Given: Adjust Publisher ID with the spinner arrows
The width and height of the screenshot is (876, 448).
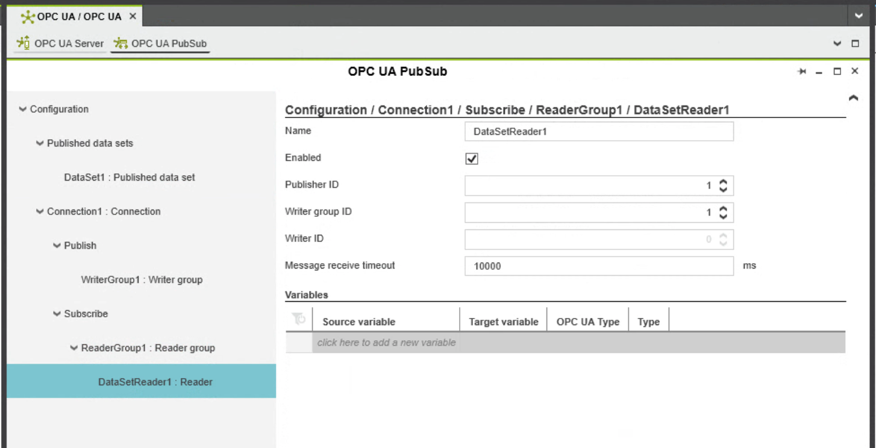Looking at the screenshot, I should pos(723,185).
